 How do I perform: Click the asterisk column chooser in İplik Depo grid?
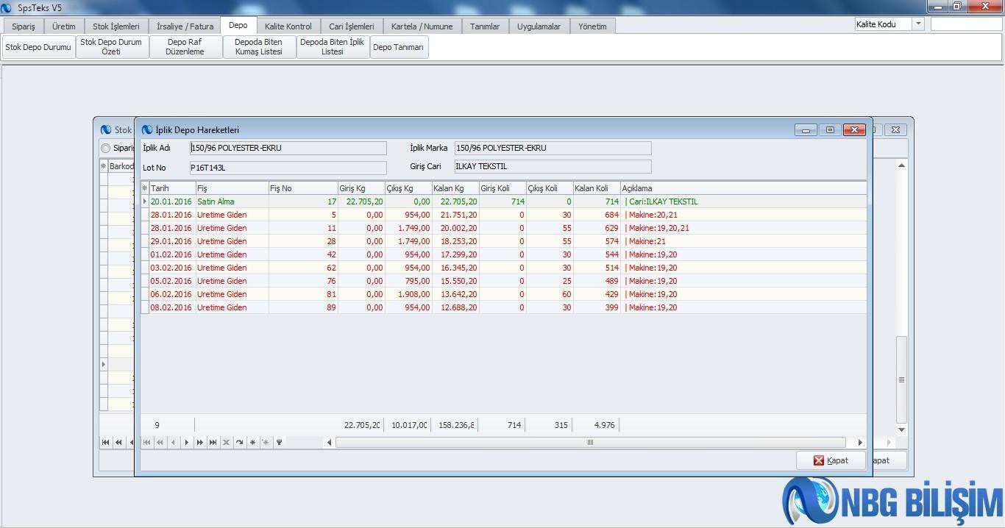(144, 188)
